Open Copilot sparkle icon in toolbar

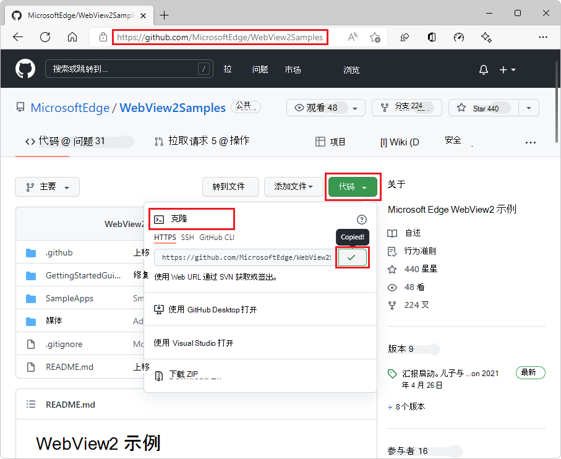pyautogui.click(x=486, y=37)
